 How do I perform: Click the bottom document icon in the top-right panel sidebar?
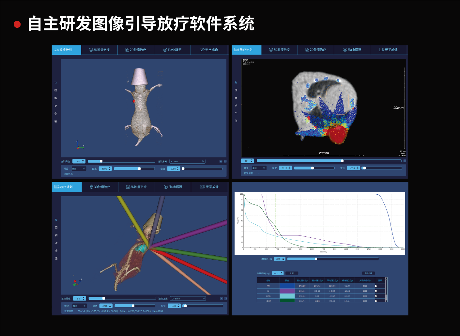[236, 121]
